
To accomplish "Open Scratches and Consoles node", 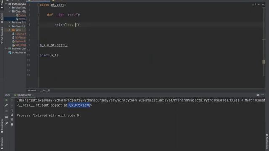I will click(17, 52).
